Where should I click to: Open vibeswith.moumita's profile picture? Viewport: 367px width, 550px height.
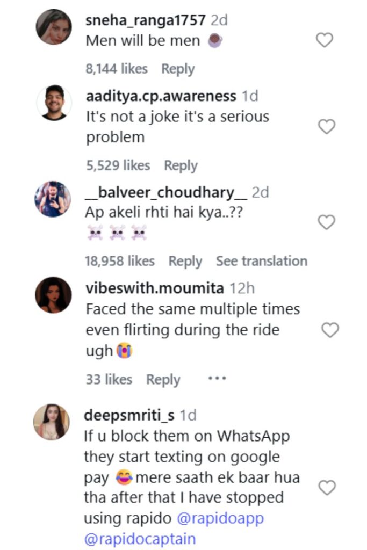point(54,294)
